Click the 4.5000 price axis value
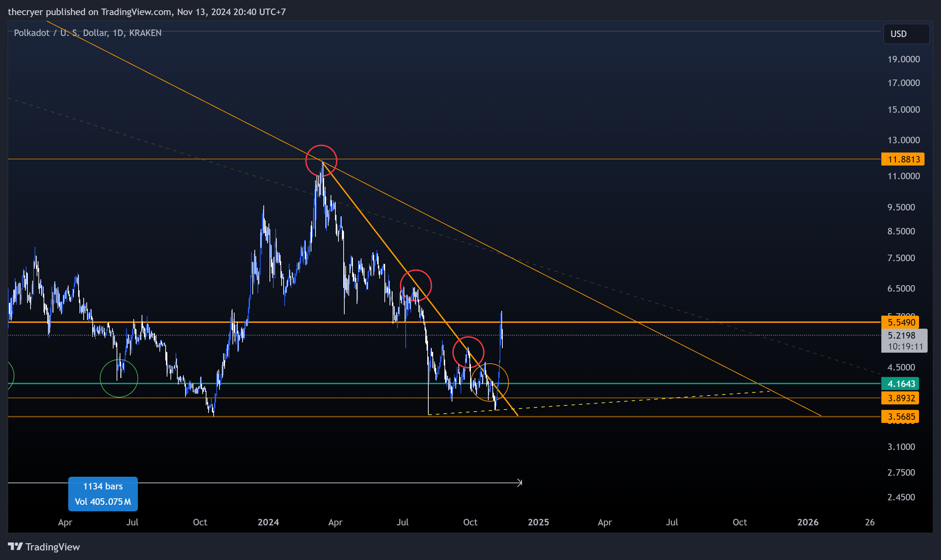The image size is (941, 560). pyautogui.click(x=901, y=367)
